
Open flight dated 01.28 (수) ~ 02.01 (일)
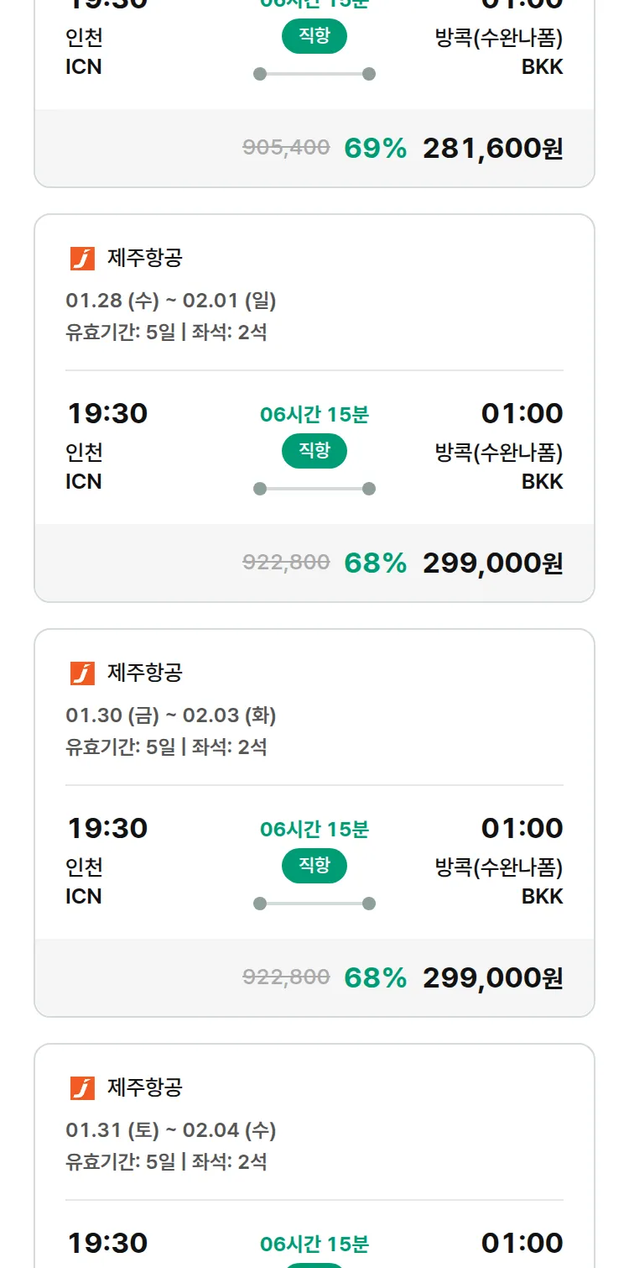point(171,301)
